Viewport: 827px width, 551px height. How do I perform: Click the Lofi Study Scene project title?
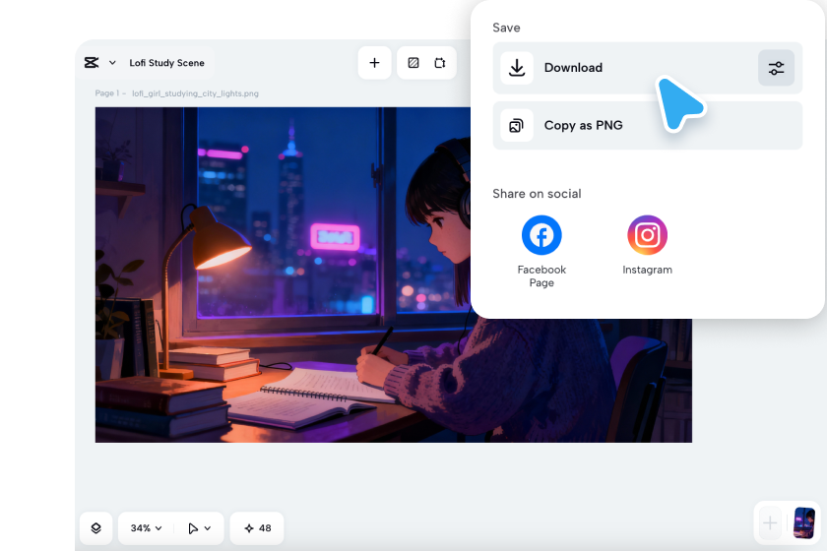166,63
